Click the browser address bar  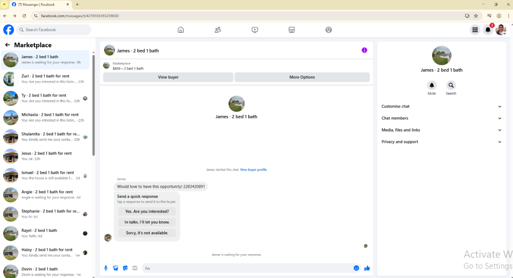pyautogui.click(x=249, y=16)
